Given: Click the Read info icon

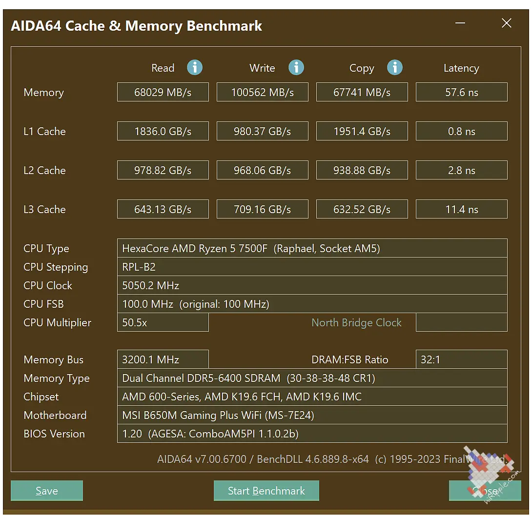Looking at the screenshot, I should pos(195,67).
